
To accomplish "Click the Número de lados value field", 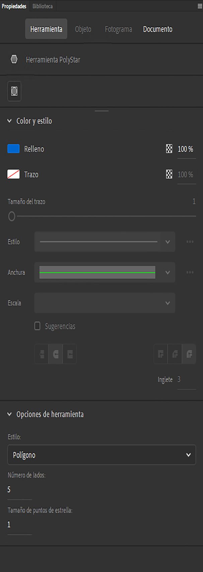I will [x=19, y=490].
